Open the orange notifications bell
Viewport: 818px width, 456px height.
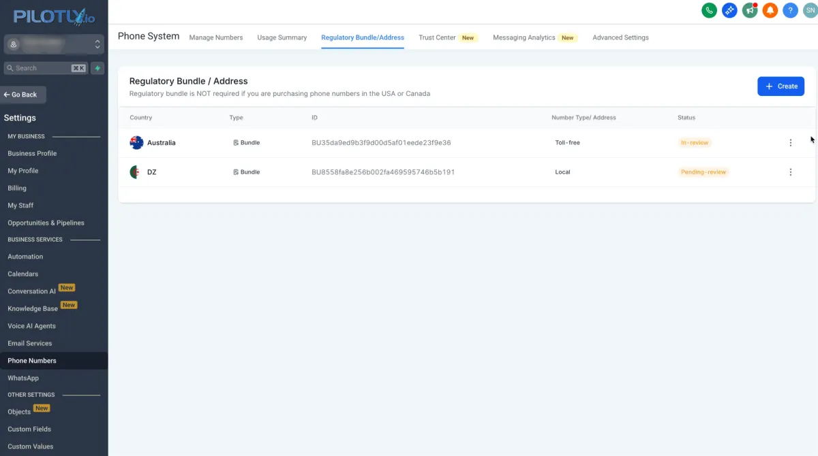(770, 10)
